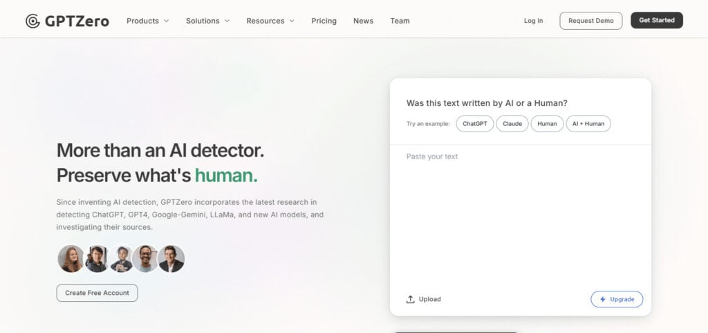The width and height of the screenshot is (708, 333).
Task: Click the Get Started button
Action: coord(657,20)
